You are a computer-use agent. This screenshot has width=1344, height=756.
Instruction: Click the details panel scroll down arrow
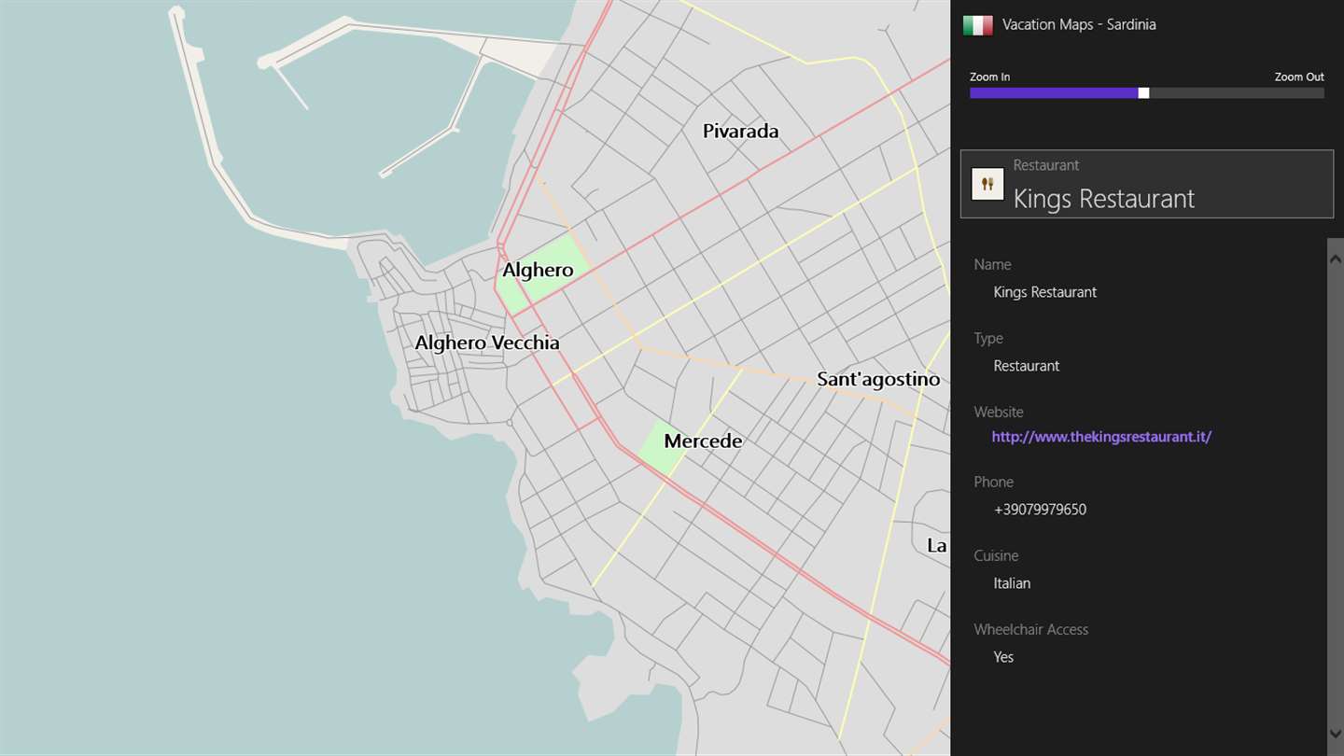1336,735
